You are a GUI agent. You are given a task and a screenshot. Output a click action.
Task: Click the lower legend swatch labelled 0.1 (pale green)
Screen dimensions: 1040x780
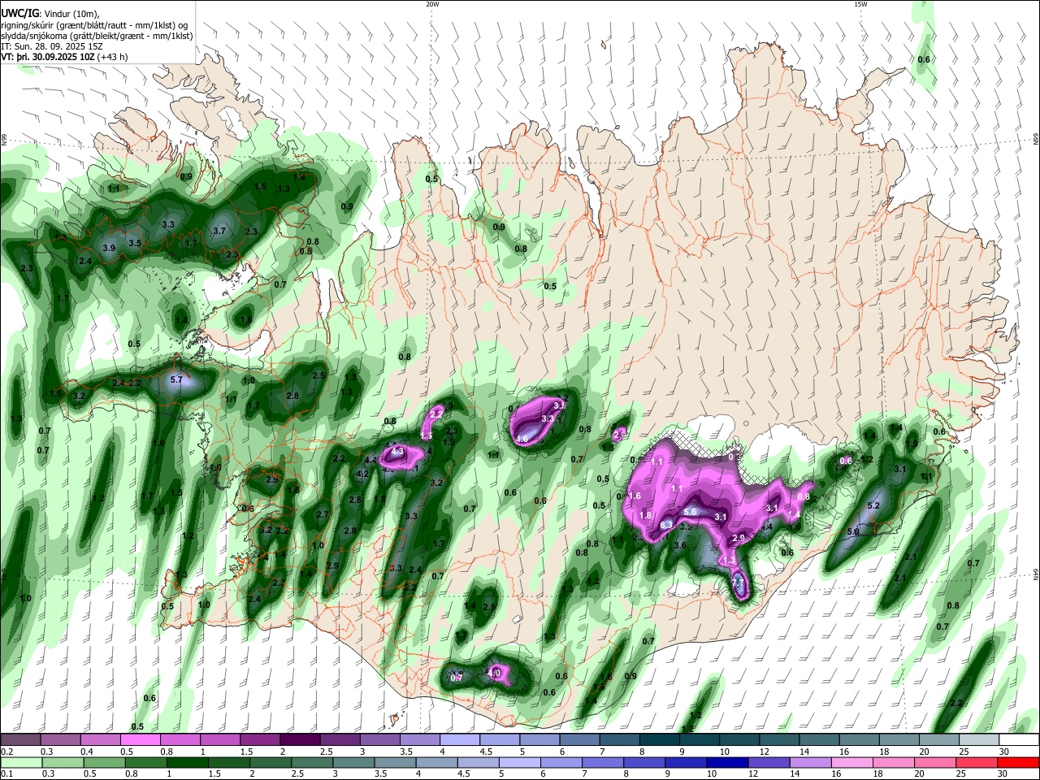(20, 762)
